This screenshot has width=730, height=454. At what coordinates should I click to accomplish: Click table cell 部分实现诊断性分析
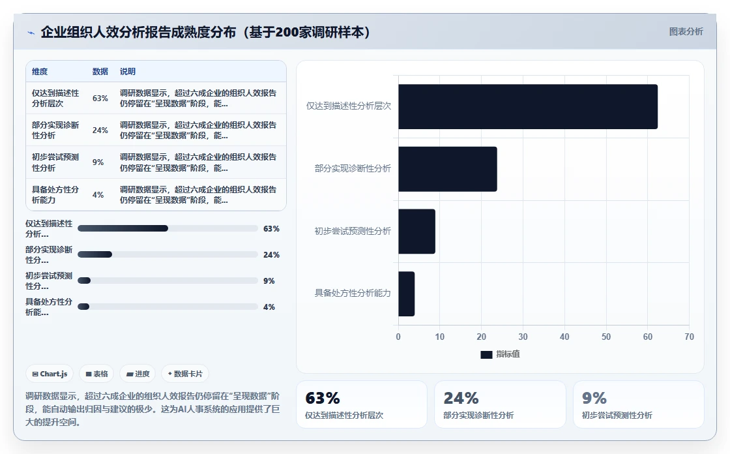point(55,130)
